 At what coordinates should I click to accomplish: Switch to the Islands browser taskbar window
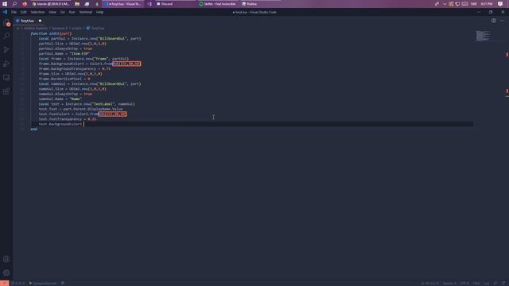[51, 4]
